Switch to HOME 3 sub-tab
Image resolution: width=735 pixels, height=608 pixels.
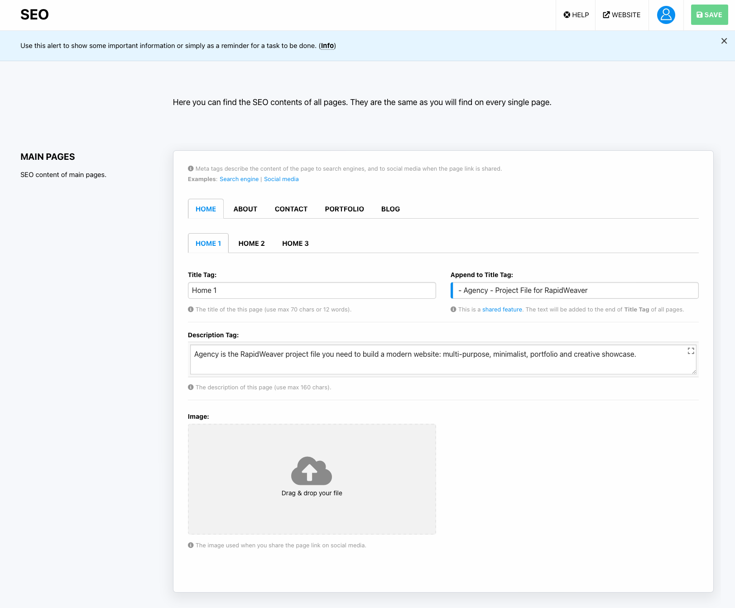click(x=295, y=244)
